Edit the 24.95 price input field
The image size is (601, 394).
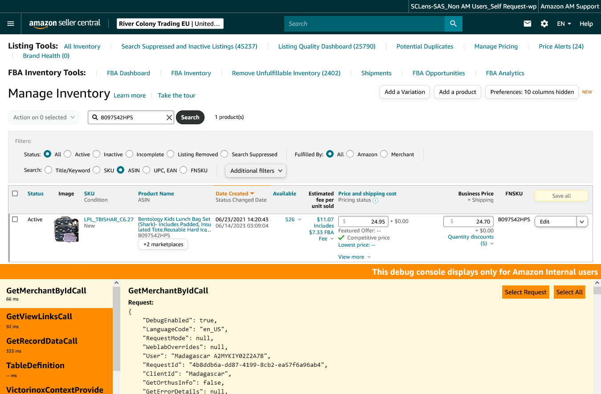363,221
